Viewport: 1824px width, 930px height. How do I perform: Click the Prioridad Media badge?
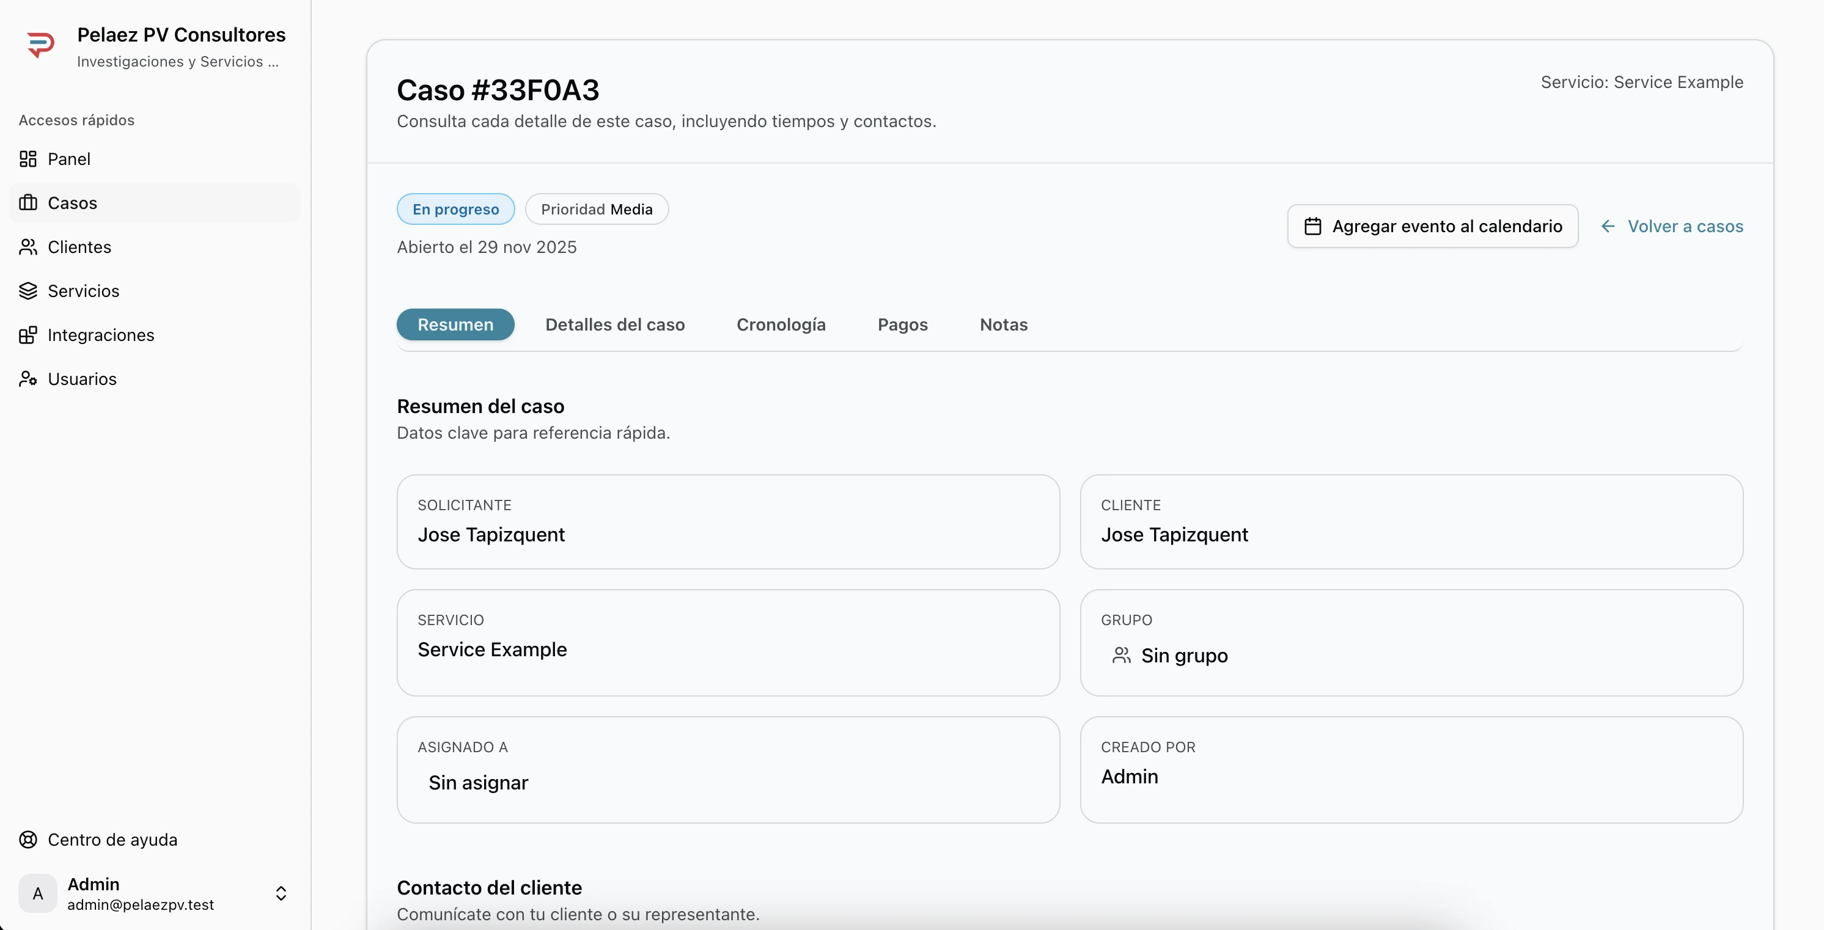click(596, 210)
